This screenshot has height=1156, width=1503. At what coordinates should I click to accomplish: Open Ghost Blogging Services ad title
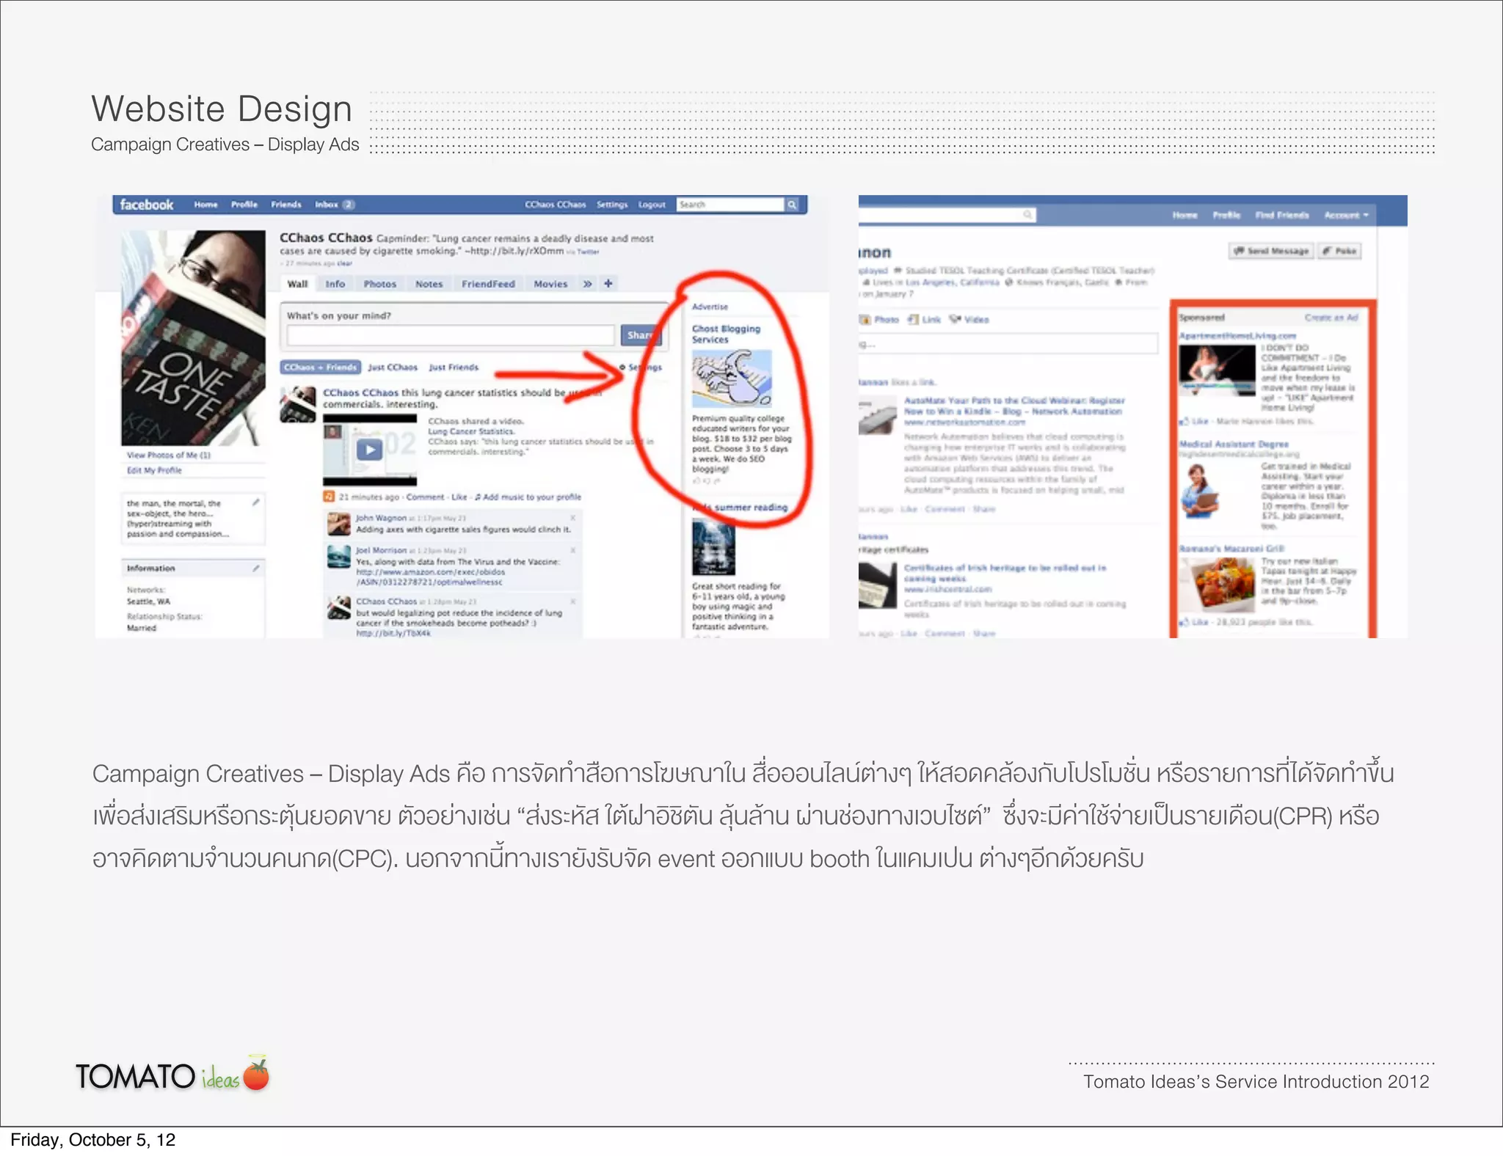click(x=726, y=334)
